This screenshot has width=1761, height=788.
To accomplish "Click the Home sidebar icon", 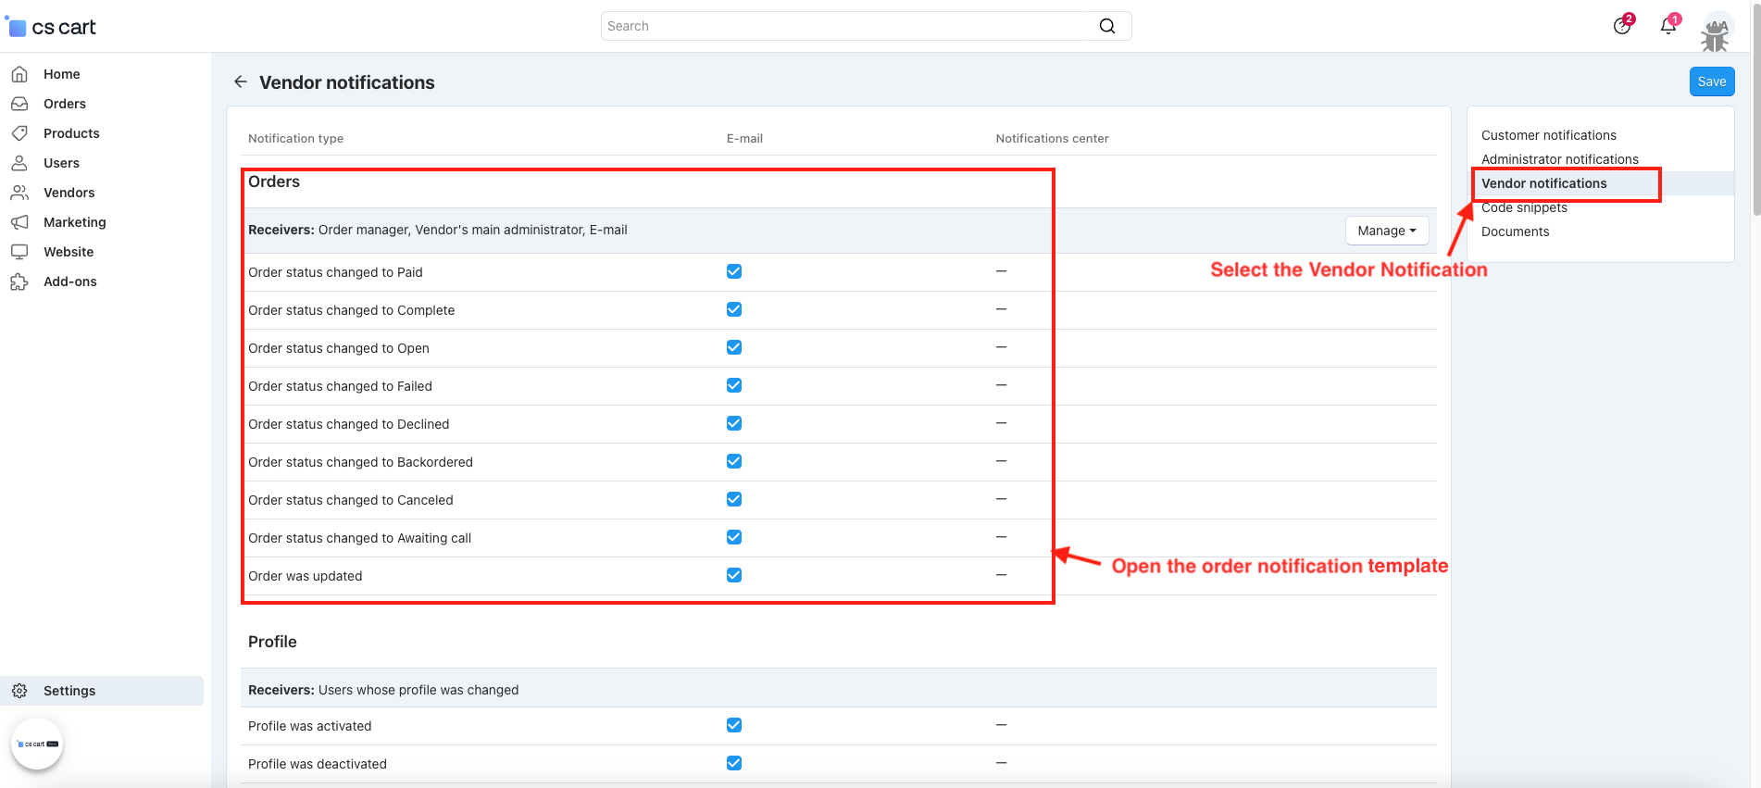I will coord(19,74).
